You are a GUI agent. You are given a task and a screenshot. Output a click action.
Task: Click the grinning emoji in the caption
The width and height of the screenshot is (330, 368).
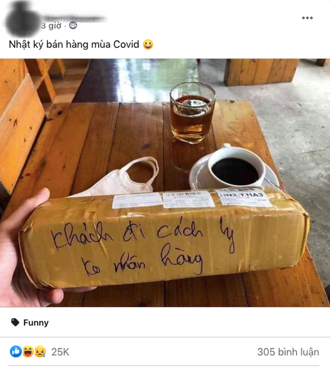[148, 45]
